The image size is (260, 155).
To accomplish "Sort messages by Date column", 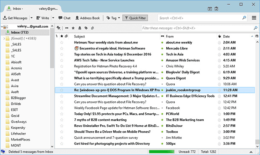I will click(238, 37).
